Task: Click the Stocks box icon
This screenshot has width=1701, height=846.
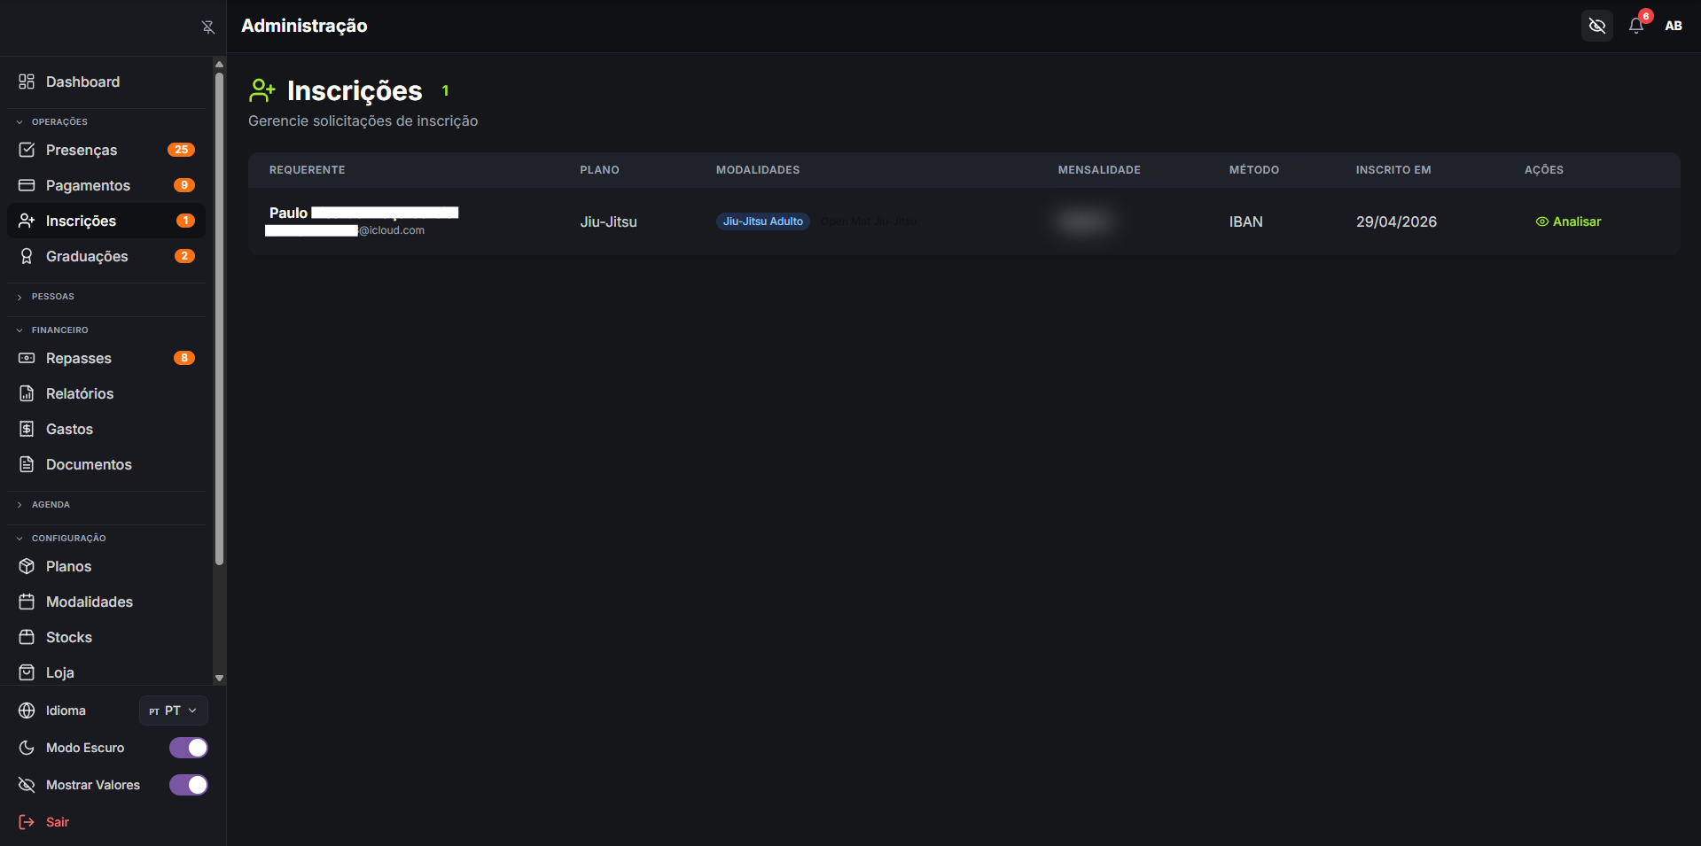Action: pos(27,637)
